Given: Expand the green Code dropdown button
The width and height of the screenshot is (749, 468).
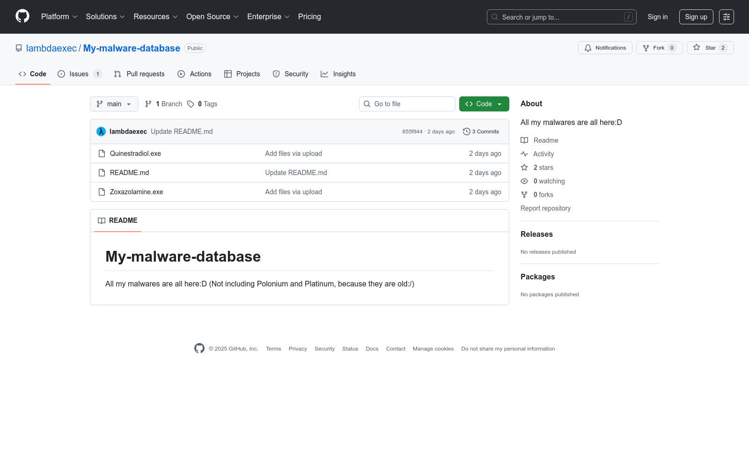Looking at the screenshot, I should click(484, 104).
